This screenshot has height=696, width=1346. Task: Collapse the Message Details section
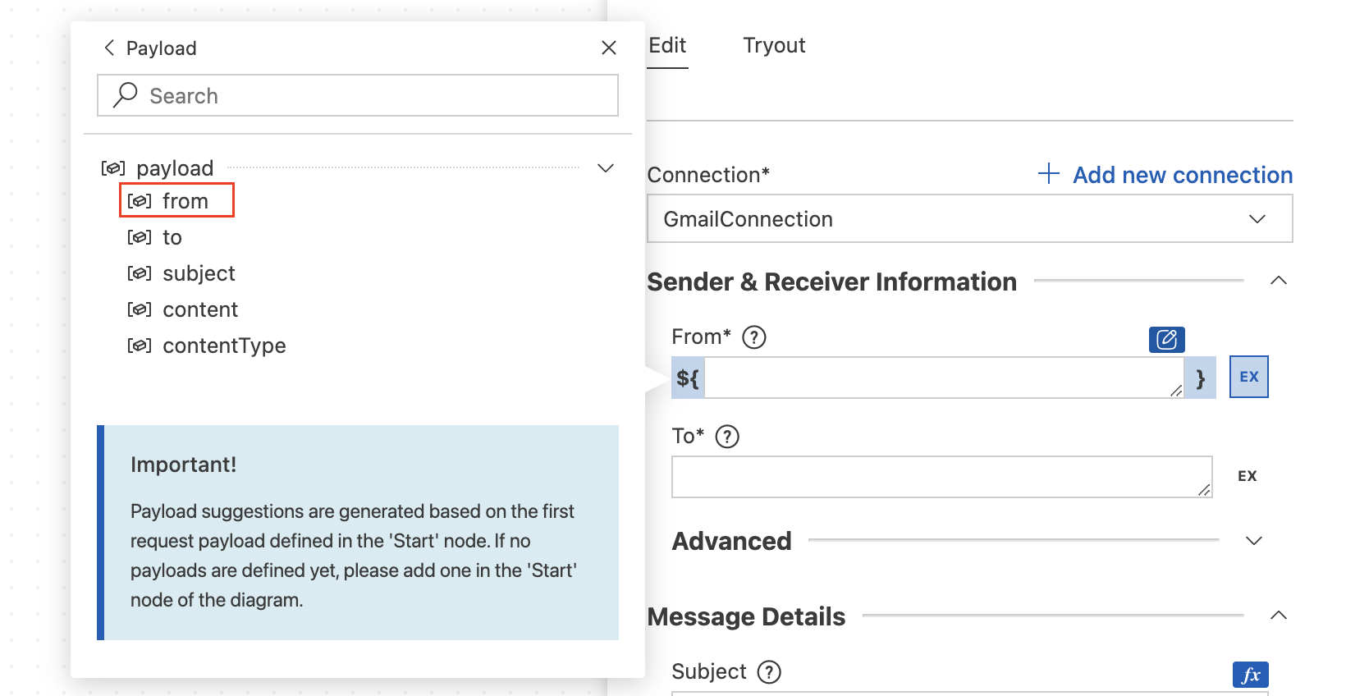point(1279,616)
